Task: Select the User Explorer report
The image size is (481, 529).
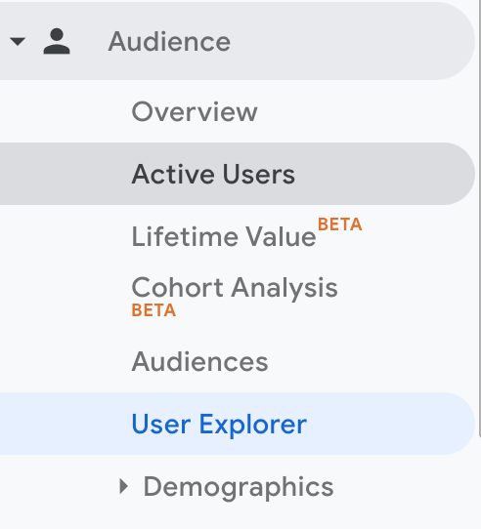Action: coord(219,424)
